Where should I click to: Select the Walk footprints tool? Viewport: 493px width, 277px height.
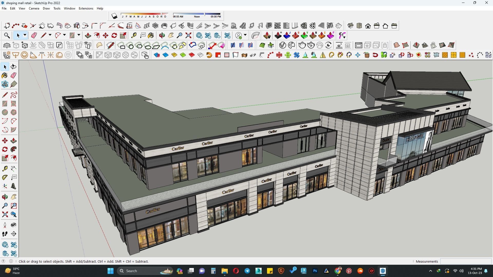point(5,234)
